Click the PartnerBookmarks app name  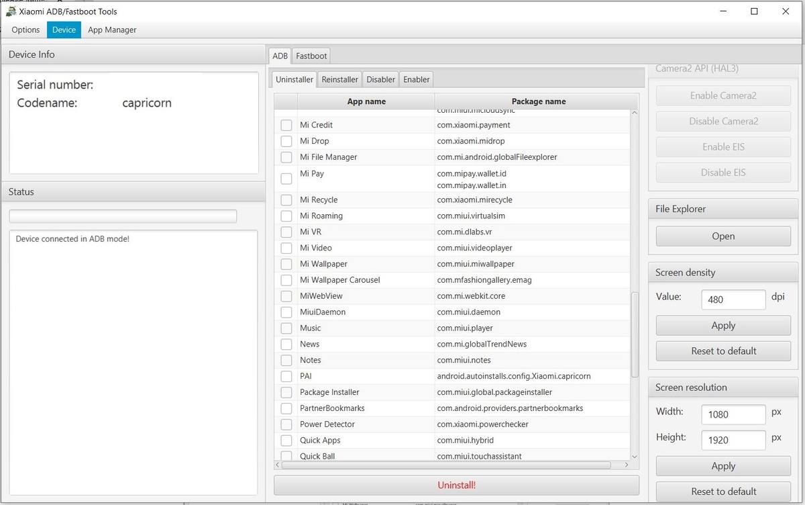[x=332, y=408]
